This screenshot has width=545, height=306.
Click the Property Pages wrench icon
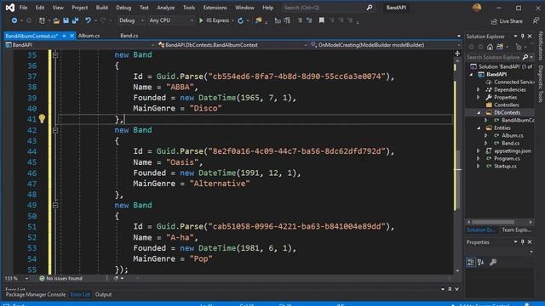[x=493, y=263]
